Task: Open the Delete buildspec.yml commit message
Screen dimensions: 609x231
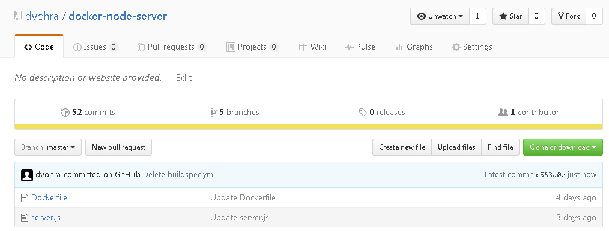Action: [178, 175]
